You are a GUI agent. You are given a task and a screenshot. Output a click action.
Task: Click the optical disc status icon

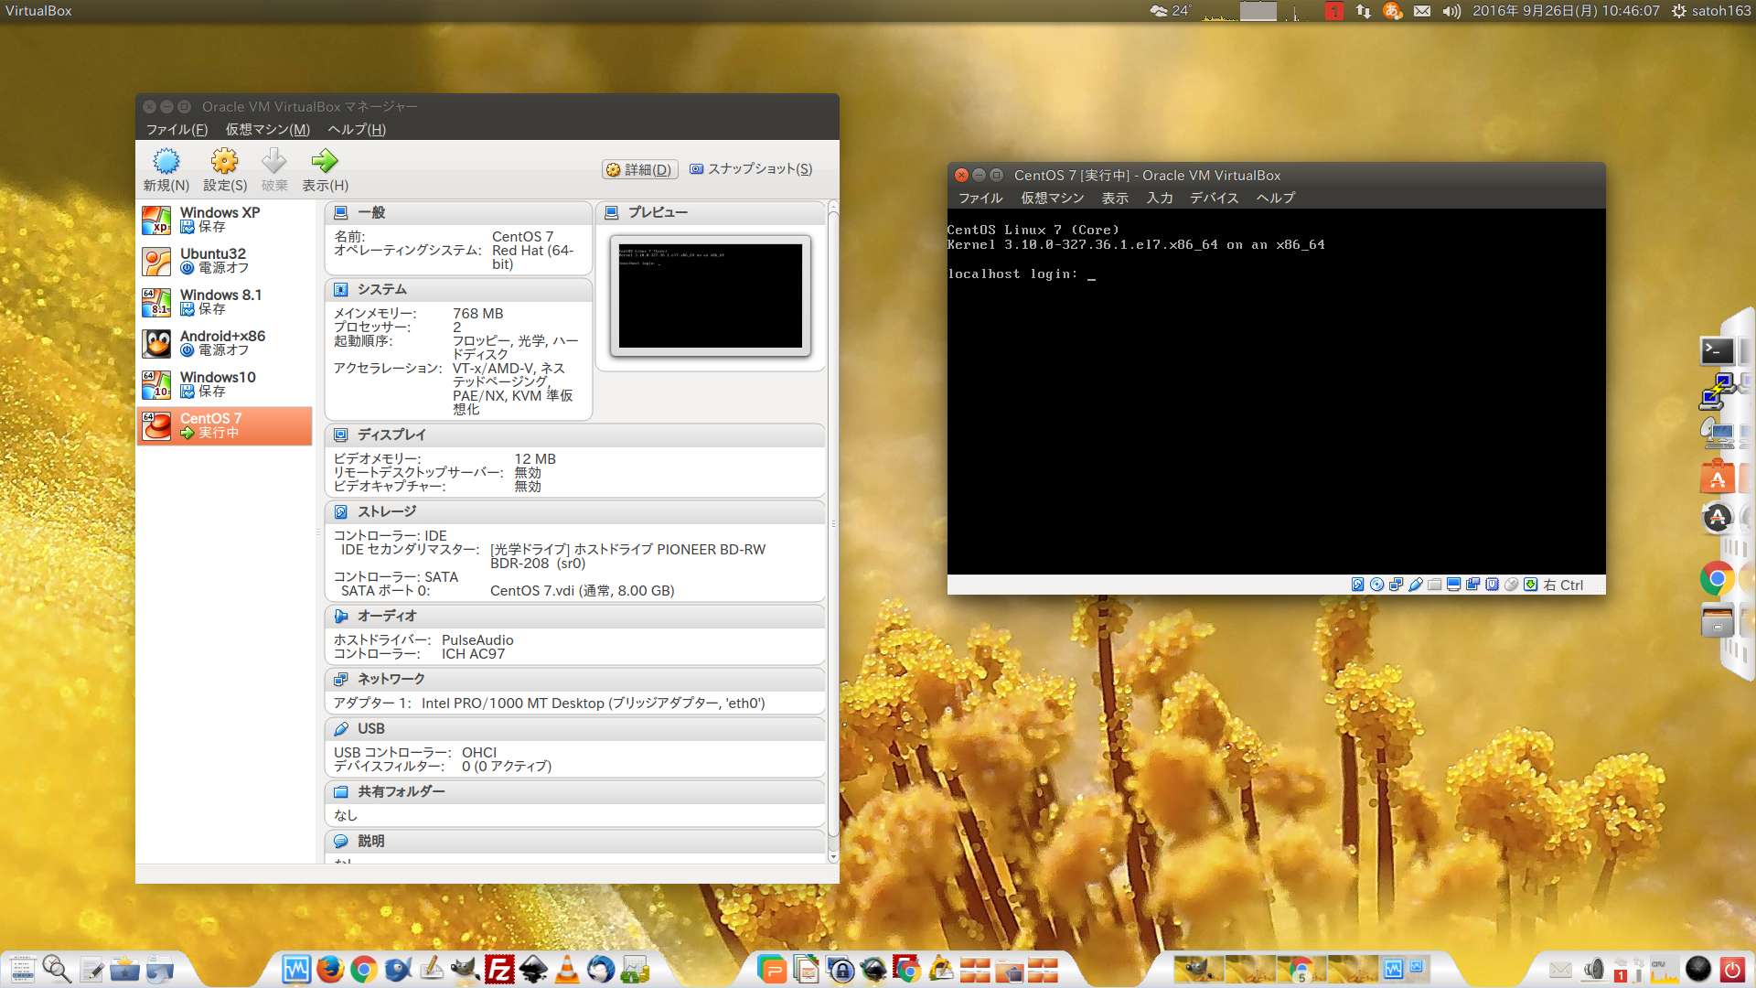coord(1377,585)
